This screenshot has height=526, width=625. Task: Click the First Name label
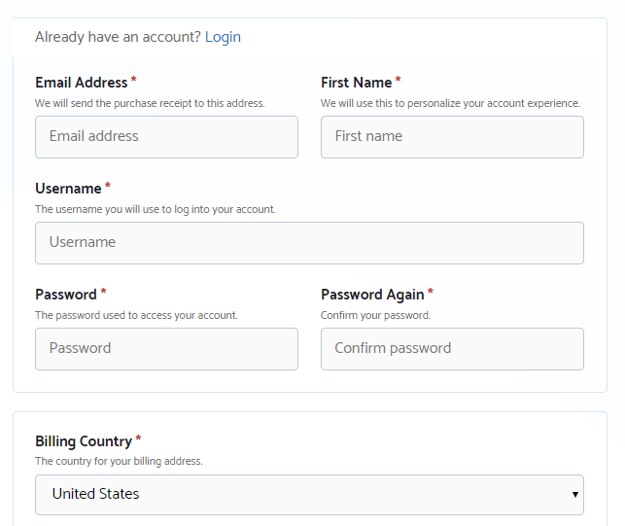356,83
